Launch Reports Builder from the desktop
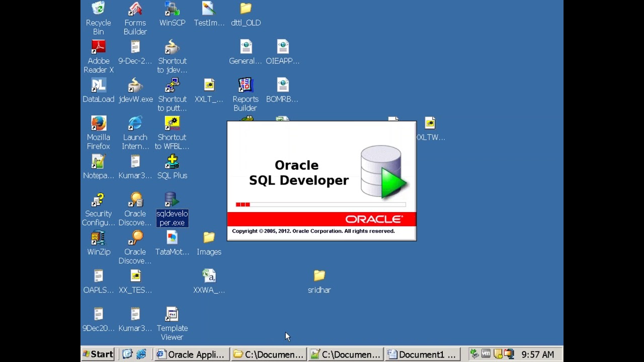The image size is (644, 362). click(x=245, y=95)
